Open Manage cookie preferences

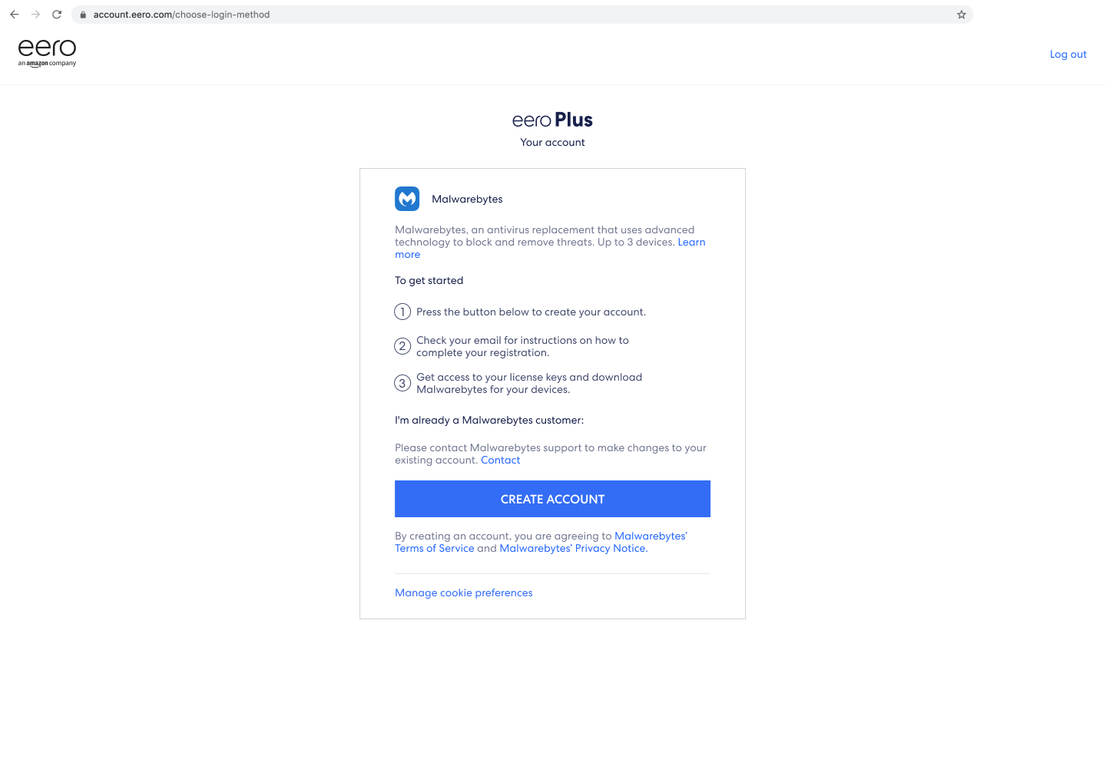click(x=464, y=593)
